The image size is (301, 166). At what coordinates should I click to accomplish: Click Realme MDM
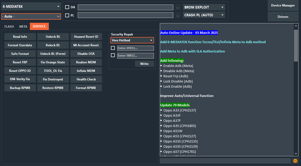pos(86,62)
